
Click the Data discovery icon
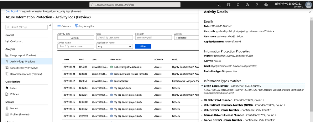(7, 68)
